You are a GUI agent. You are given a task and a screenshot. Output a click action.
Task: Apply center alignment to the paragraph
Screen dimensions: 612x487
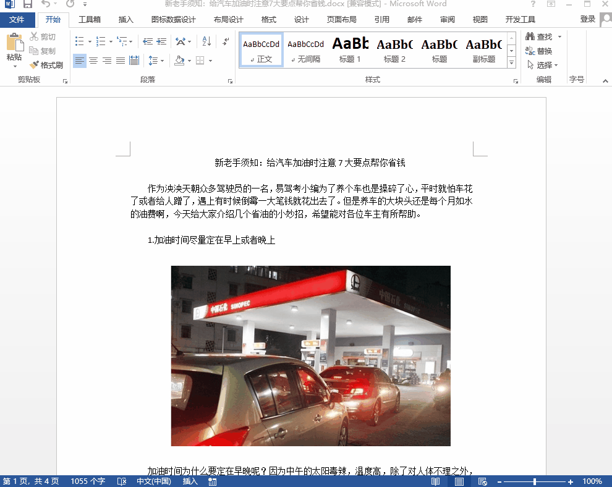click(93, 60)
